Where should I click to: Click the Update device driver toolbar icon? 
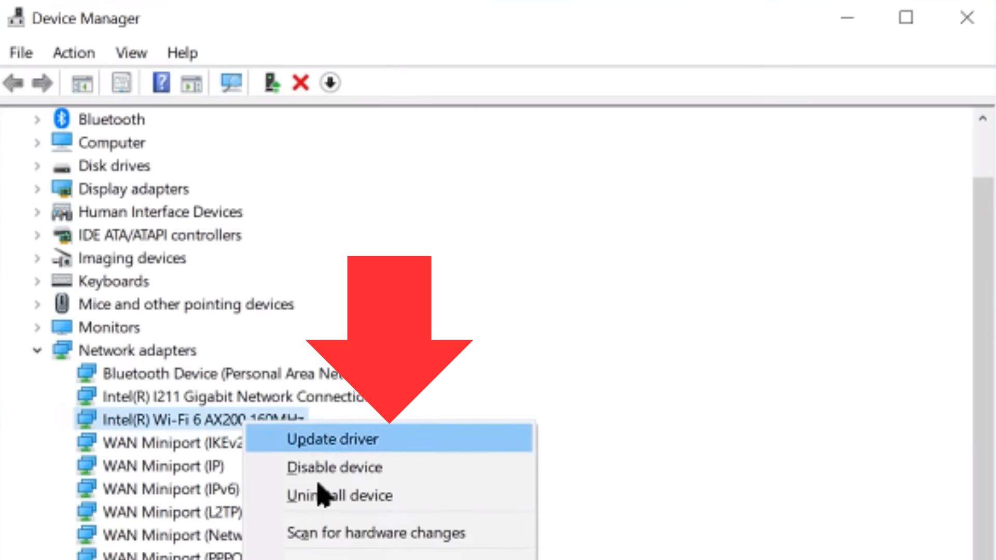coord(272,83)
